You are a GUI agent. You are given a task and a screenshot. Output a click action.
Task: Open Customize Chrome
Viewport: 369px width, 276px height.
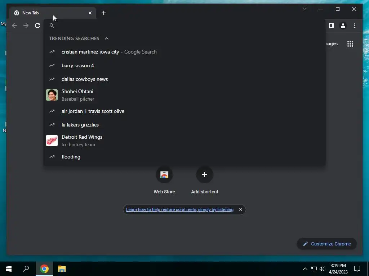click(327, 244)
